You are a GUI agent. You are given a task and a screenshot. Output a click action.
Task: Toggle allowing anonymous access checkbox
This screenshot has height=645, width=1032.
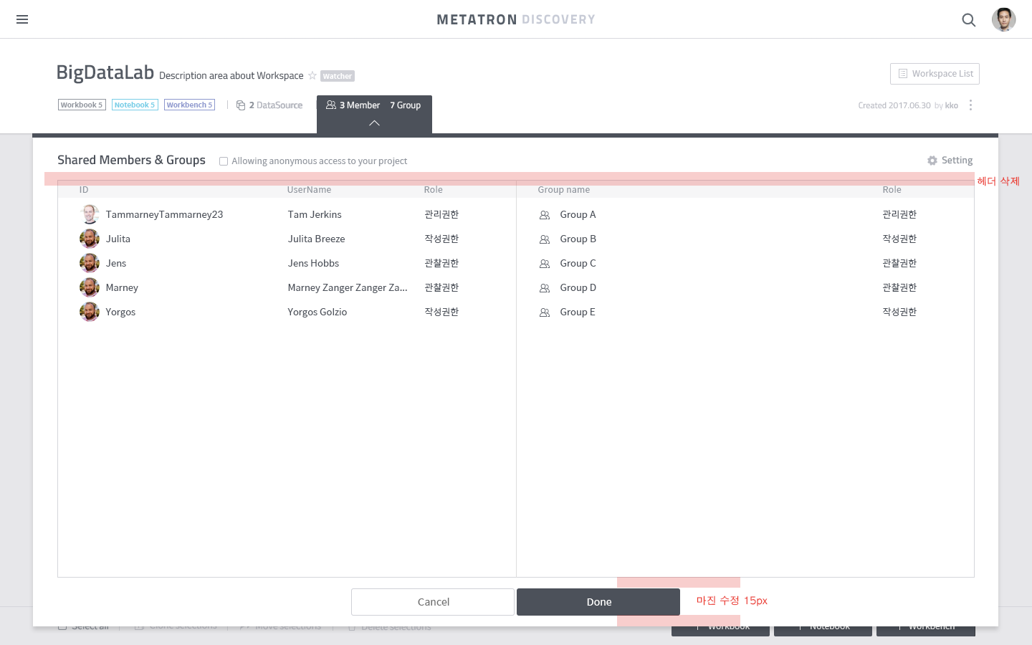point(224,161)
